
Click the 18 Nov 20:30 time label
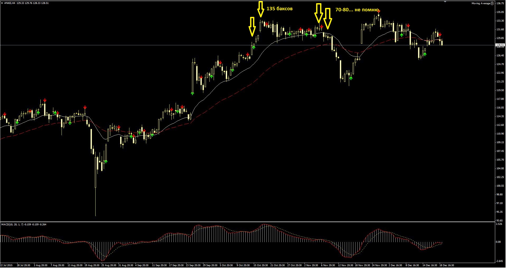(x=362, y=265)
